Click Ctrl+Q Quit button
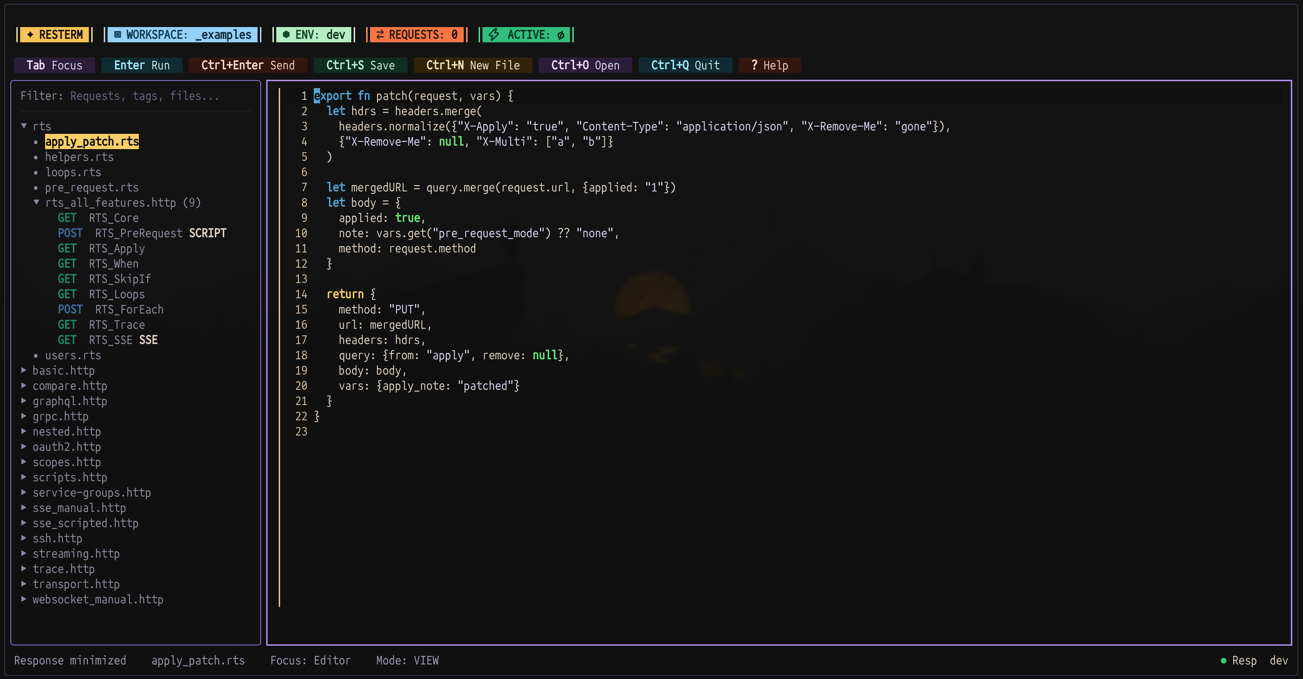Screen dimensions: 1303x679 (686, 65)
